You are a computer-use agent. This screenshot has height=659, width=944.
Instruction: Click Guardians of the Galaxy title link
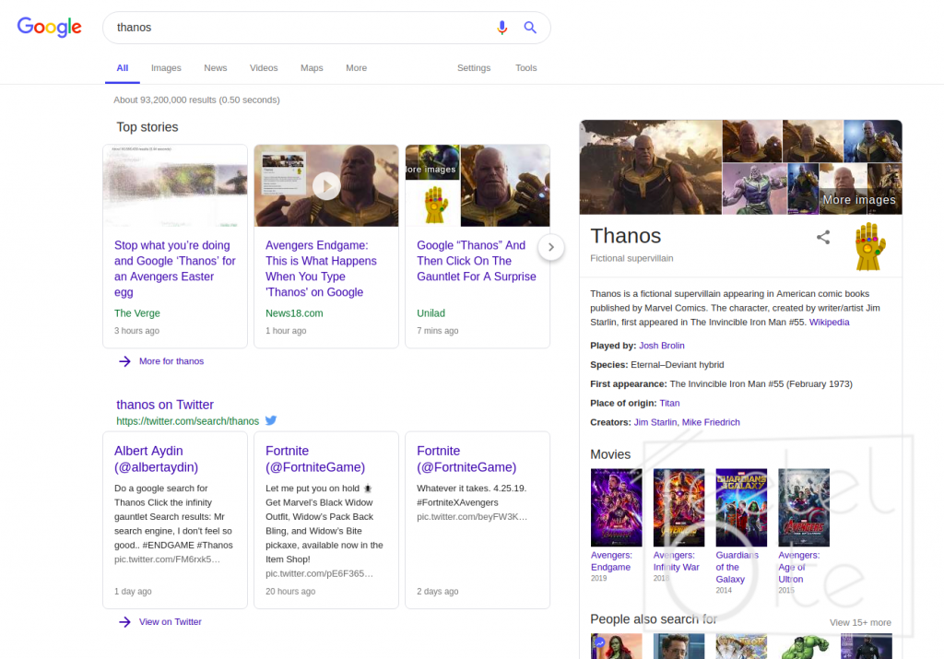(x=737, y=567)
